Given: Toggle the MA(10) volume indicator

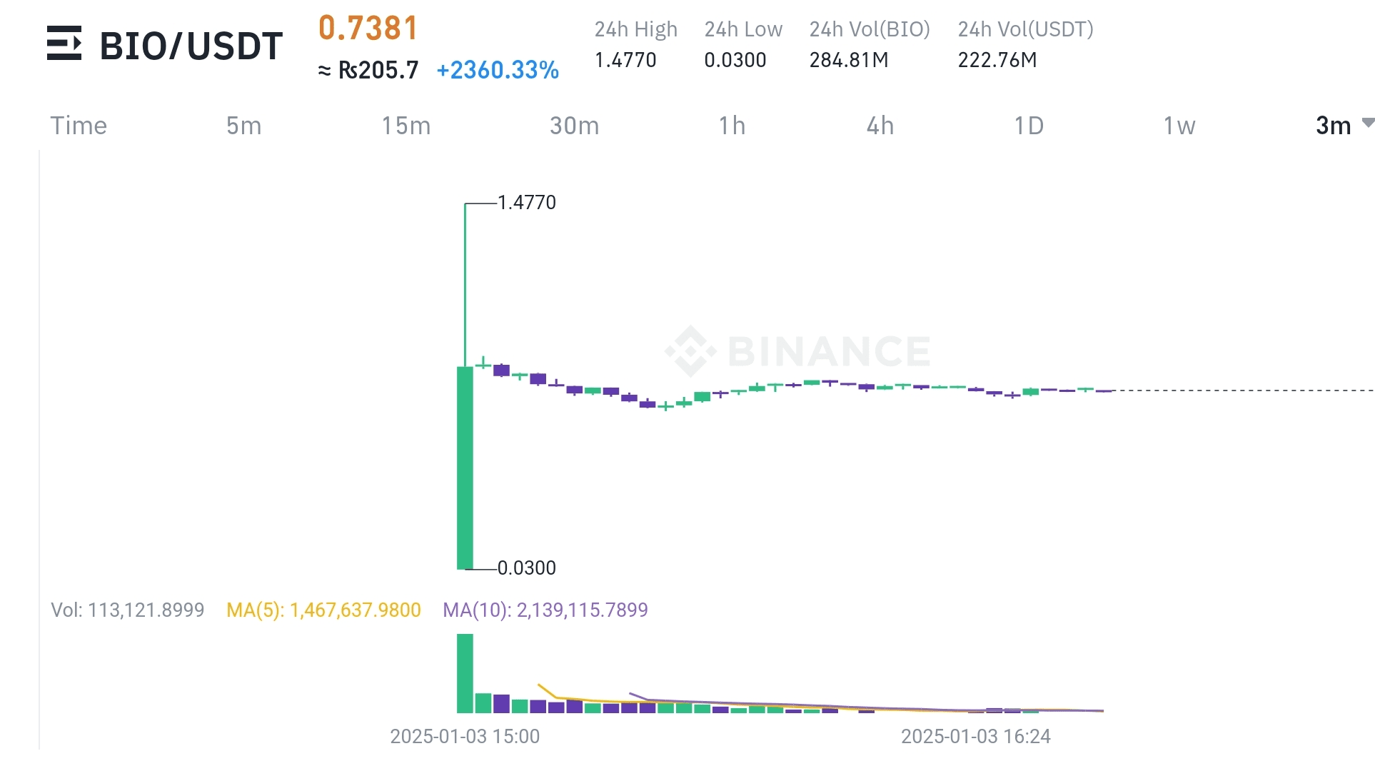Looking at the screenshot, I should 545,610.
